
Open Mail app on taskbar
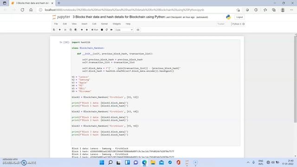click(x=161, y=162)
